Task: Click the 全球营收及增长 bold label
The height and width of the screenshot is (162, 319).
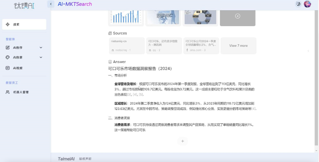Action: [125, 84]
